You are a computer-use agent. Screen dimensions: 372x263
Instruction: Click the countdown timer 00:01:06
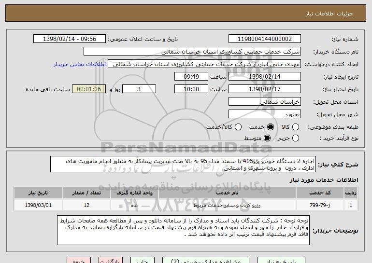click(x=89, y=89)
